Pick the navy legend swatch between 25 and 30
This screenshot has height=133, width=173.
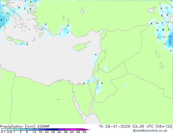[55, 129]
